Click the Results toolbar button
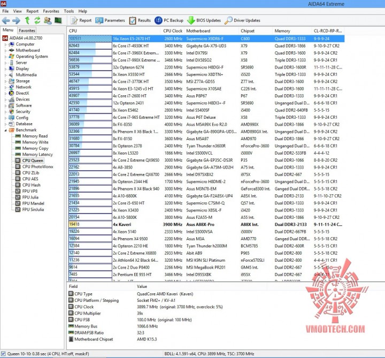This screenshot has height=358, width=385. click(x=140, y=20)
